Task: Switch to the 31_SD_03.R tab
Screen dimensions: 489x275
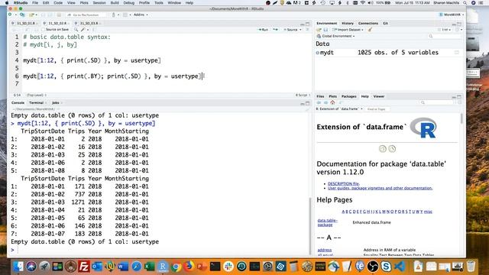Action: click(x=89, y=24)
